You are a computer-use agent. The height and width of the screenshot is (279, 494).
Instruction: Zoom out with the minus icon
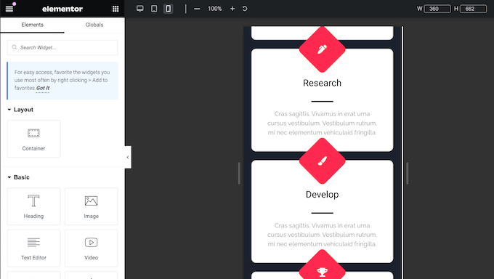click(x=197, y=9)
